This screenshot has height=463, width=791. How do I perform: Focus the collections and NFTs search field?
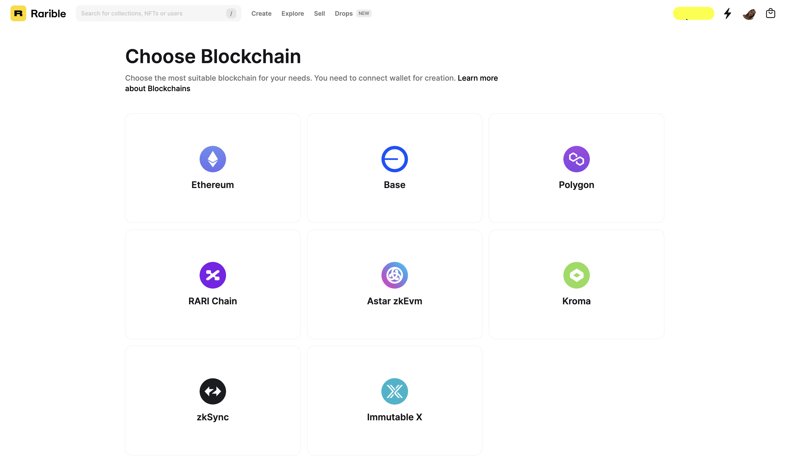[x=158, y=13]
